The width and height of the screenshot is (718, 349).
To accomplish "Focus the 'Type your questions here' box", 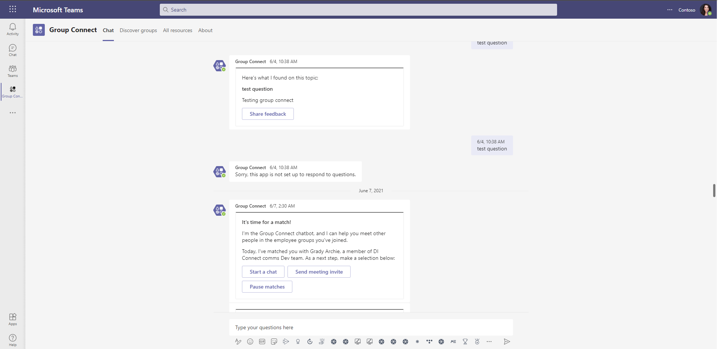I will pyautogui.click(x=371, y=327).
